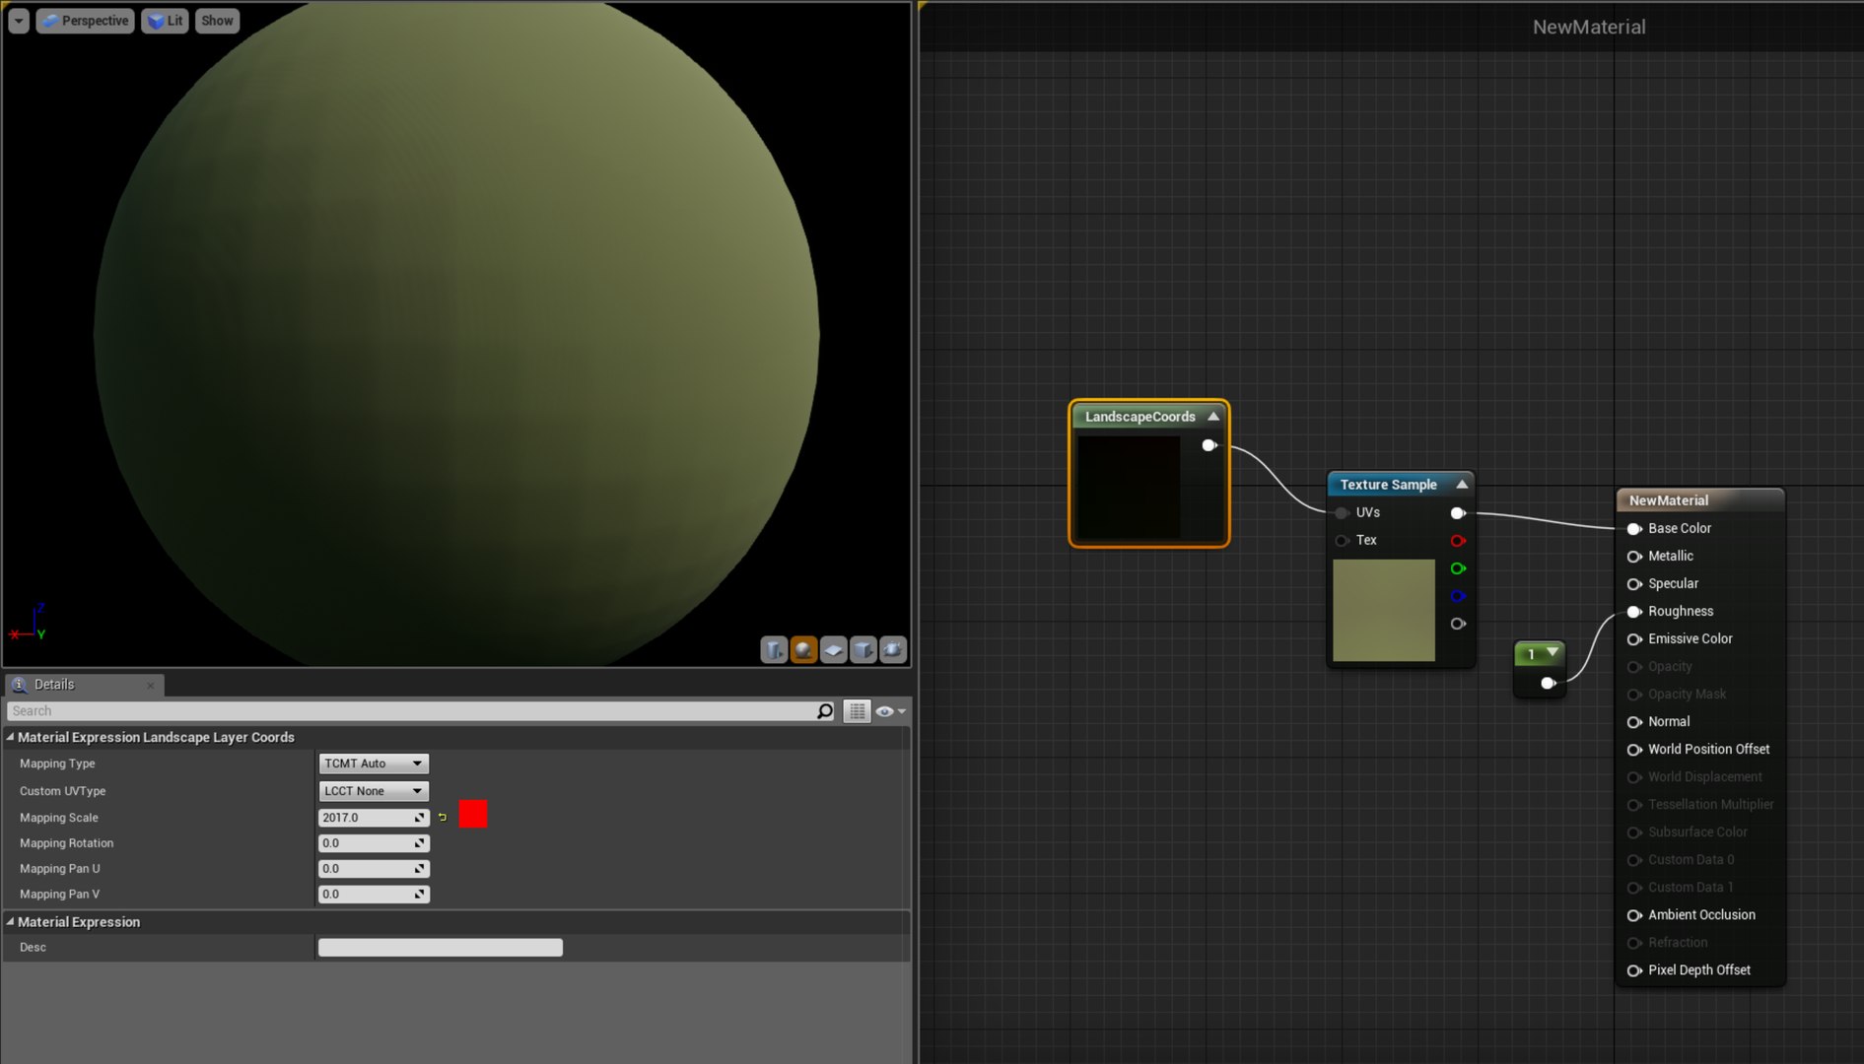Collapse the LandscapeCoords node preview
This screenshot has height=1064, width=1864.
tap(1213, 417)
